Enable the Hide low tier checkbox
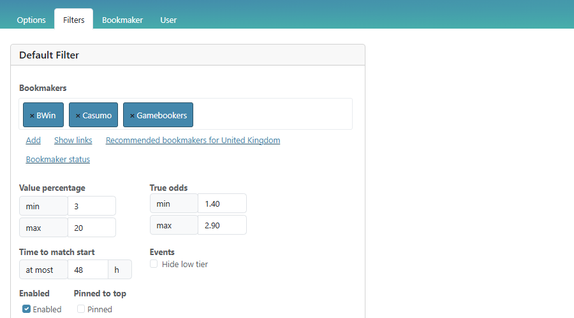This screenshot has height=318, width=574. tap(154, 264)
